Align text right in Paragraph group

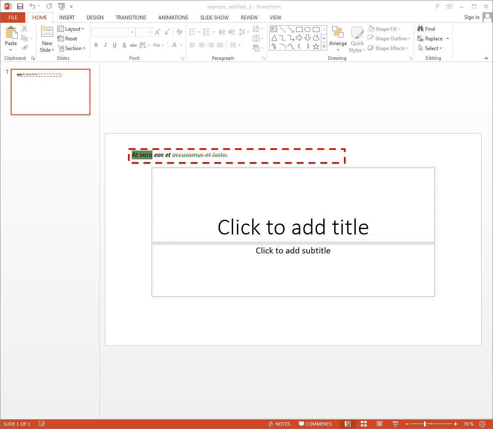[x=211, y=45]
